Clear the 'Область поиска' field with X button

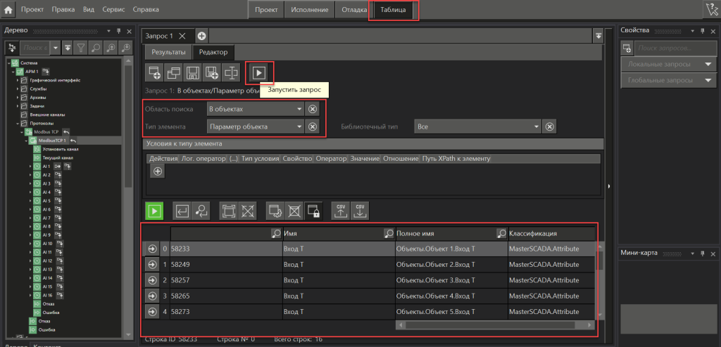pos(313,109)
